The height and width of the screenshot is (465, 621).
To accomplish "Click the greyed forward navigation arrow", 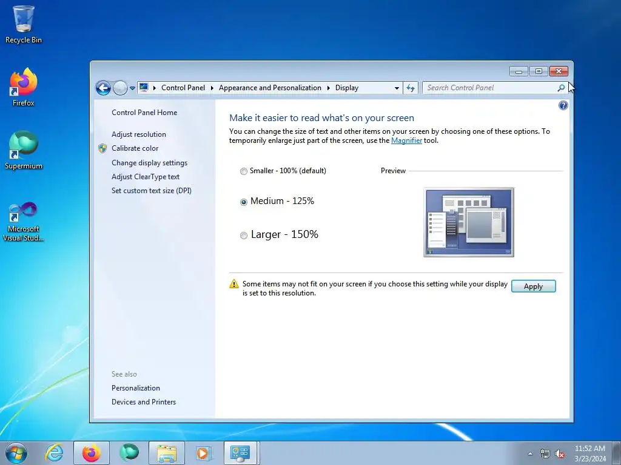I will (x=120, y=88).
